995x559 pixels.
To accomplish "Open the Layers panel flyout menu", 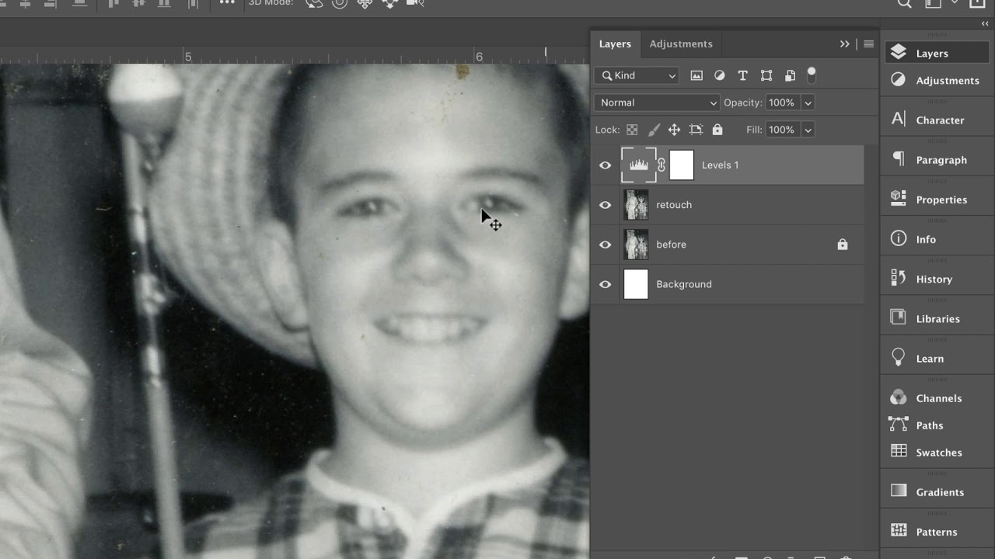I will click(868, 44).
